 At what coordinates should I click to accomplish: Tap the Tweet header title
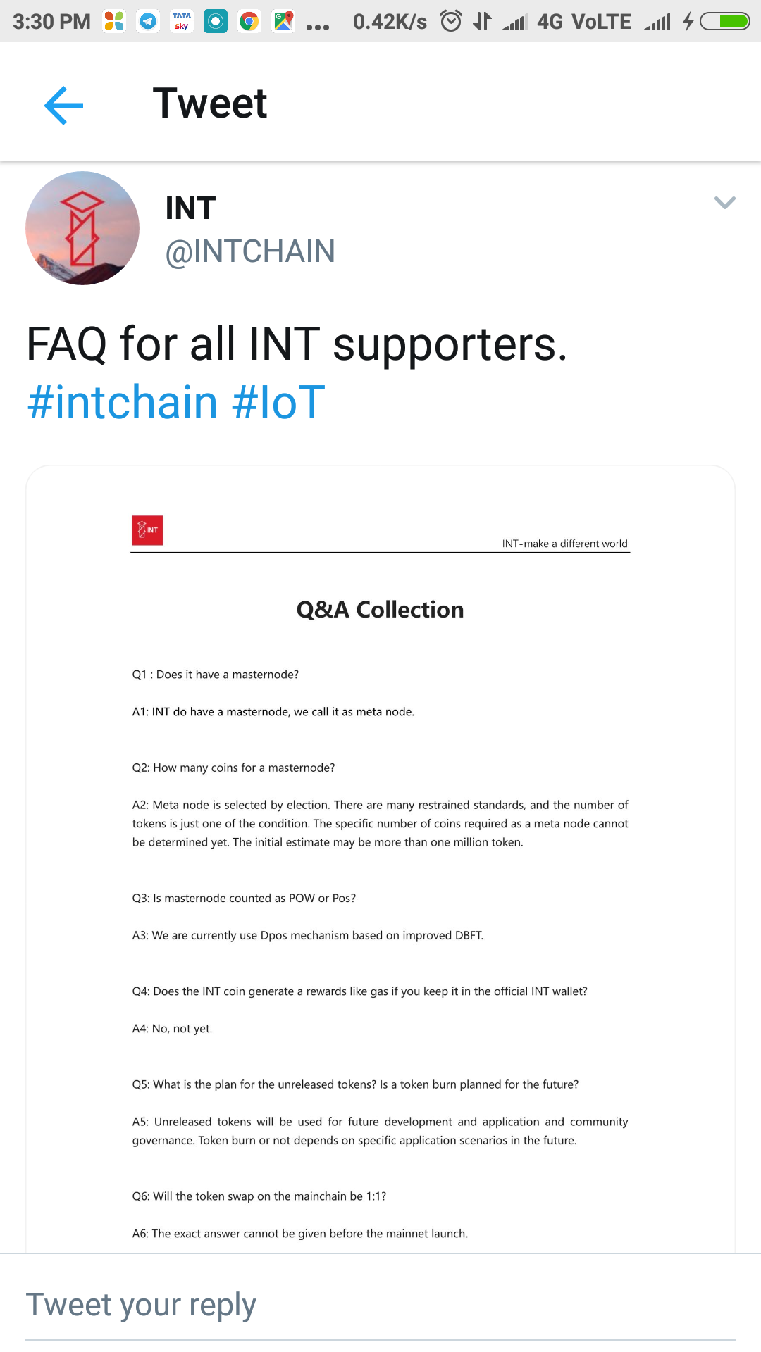pos(210,104)
